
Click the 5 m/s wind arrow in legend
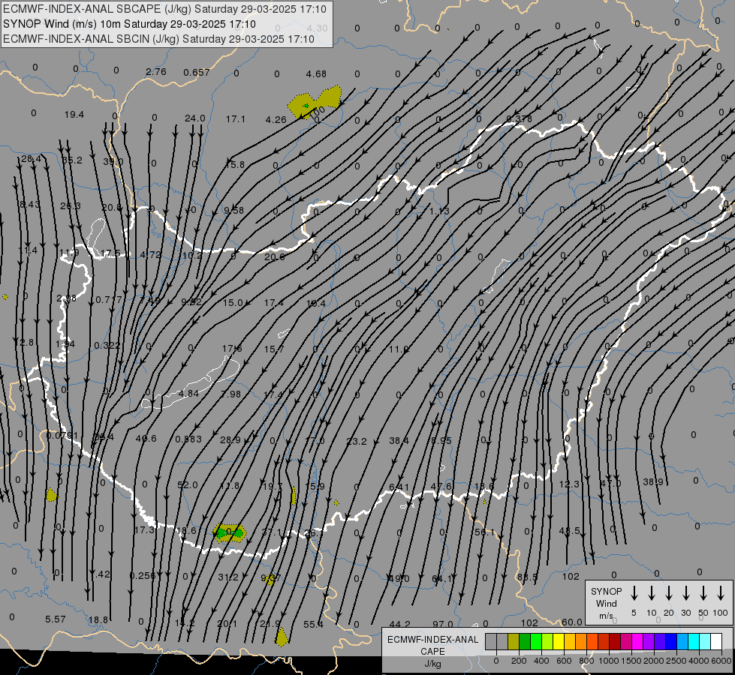pyautogui.click(x=634, y=592)
